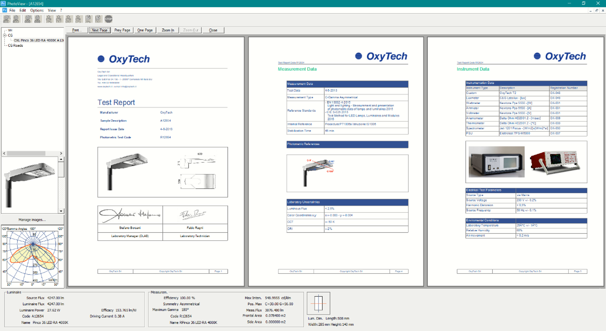This screenshot has height=331, width=606.
Task: Click the down arrow of image scrollbar
Action: click(x=61, y=211)
